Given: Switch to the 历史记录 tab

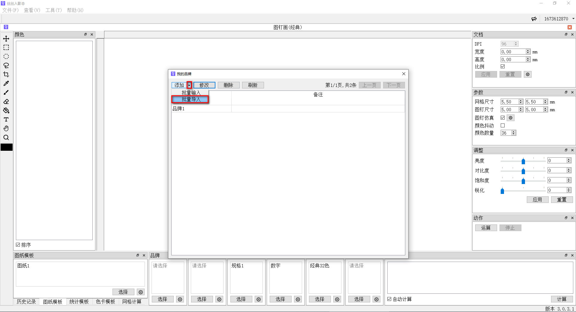Looking at the screenshot, I should pos(26,302).
